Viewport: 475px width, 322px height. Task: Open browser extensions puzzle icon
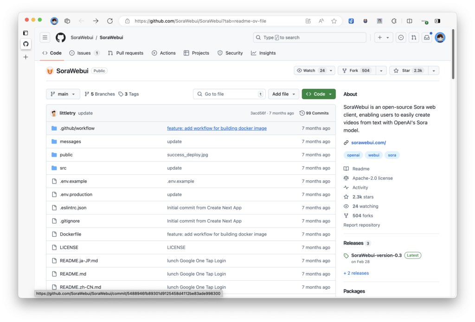394,21
